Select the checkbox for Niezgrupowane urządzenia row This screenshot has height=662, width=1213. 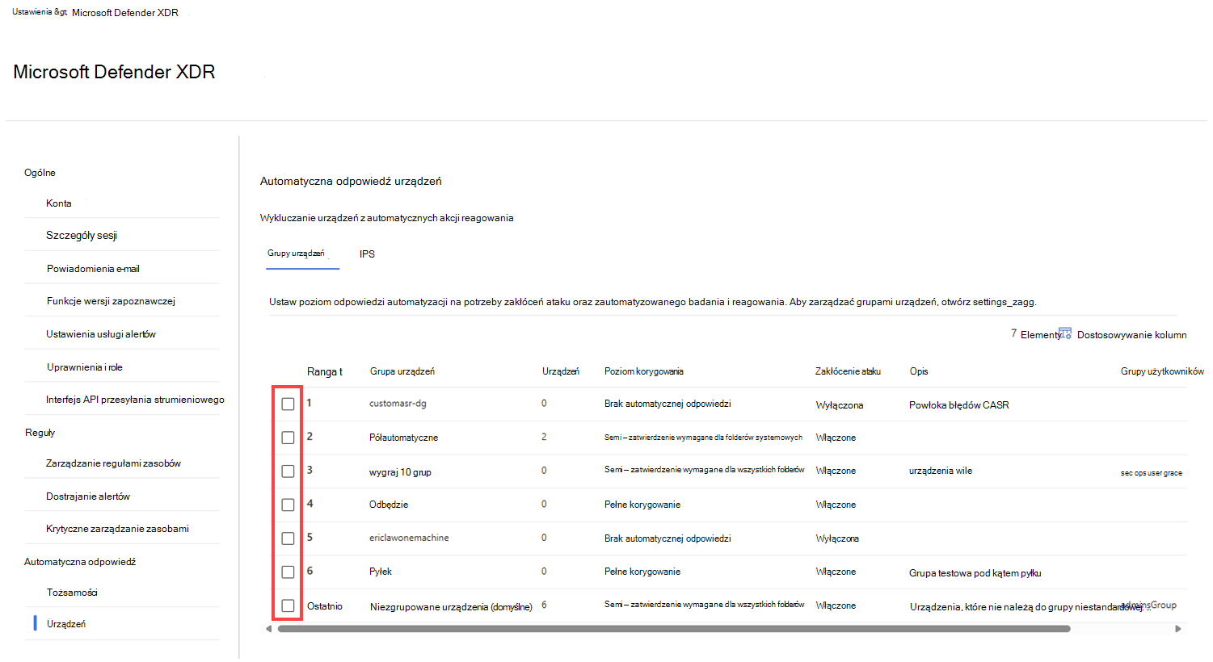pyautogui.click(x=288, y=605)
